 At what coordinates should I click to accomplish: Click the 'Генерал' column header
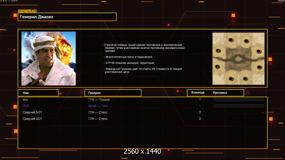pos(113,93)
